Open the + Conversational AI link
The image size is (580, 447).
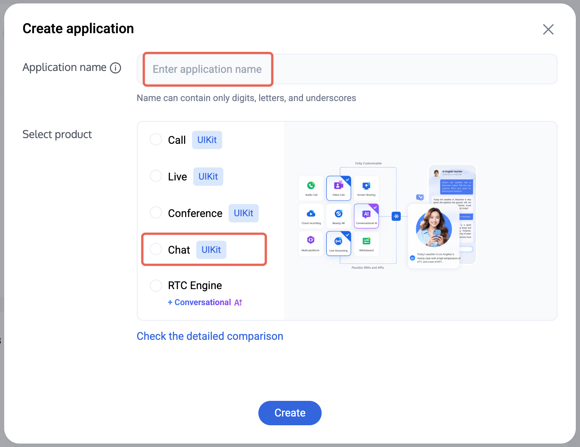pyautogui.click(x=205, y=302)
